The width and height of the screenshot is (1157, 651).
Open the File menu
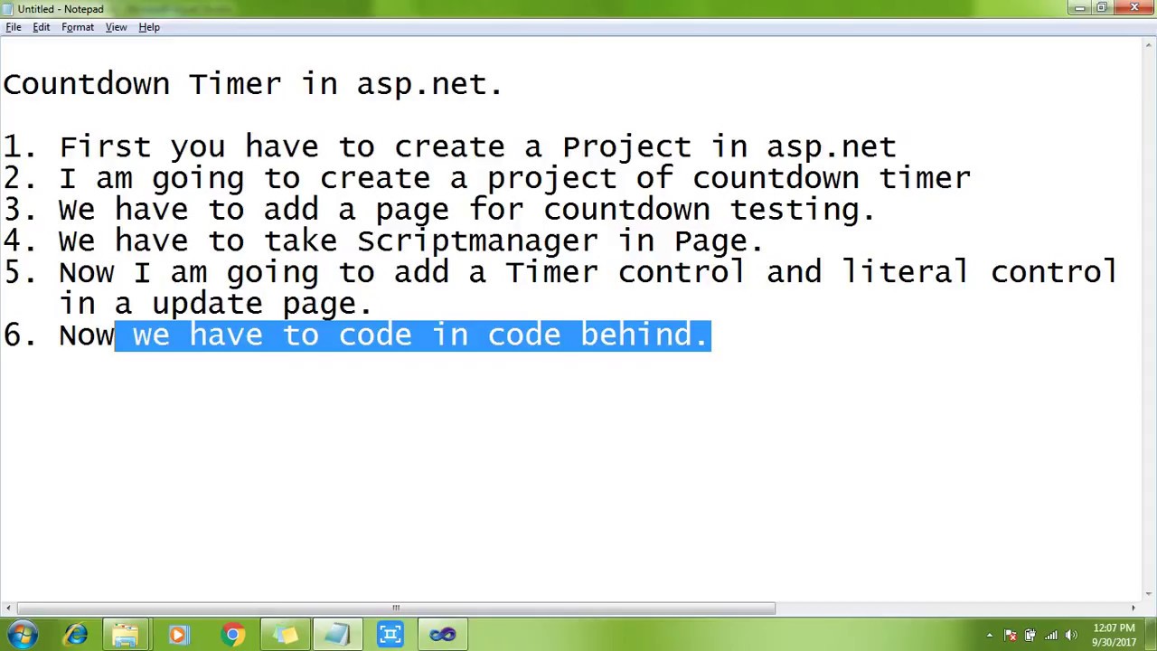click(x=14, y=27)
